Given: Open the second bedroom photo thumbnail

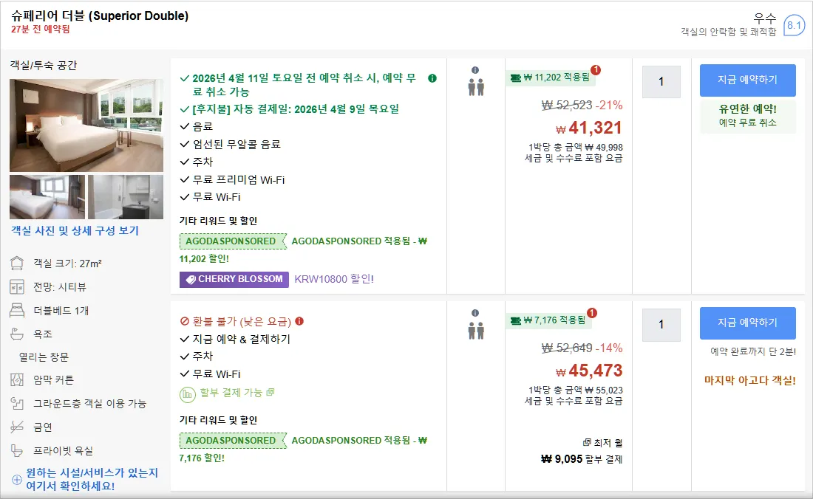Looking at the screenshot, I should click(x=47, y=197).
